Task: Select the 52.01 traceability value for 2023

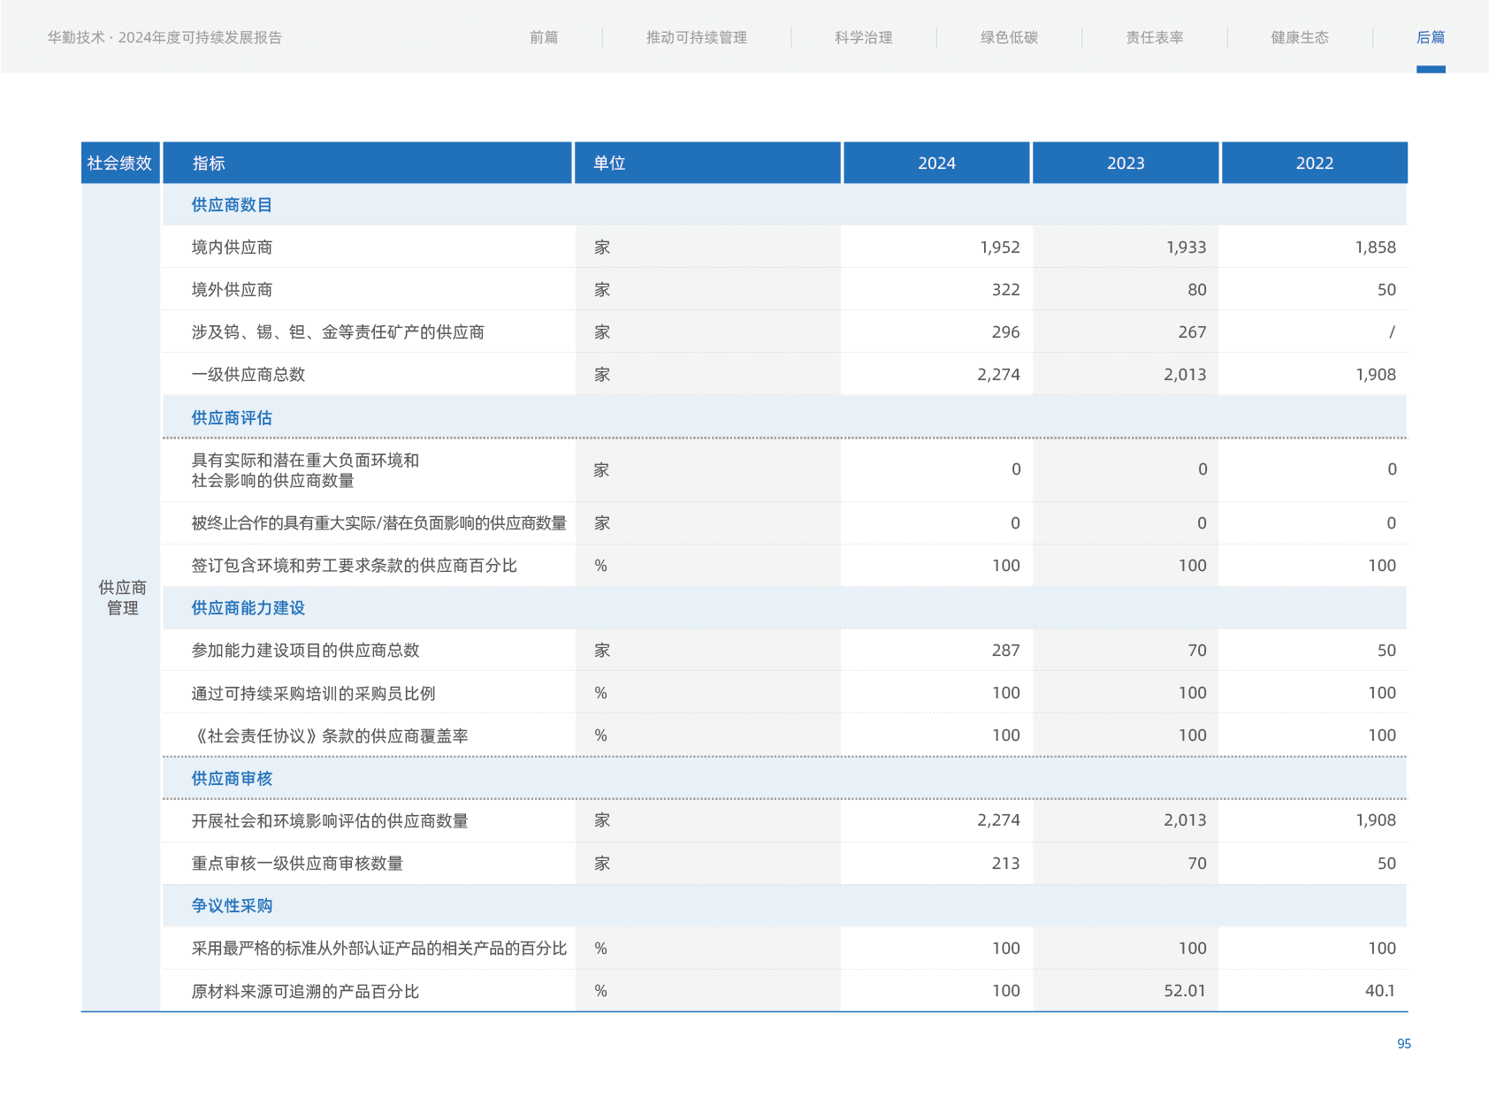Action: 1184,991
